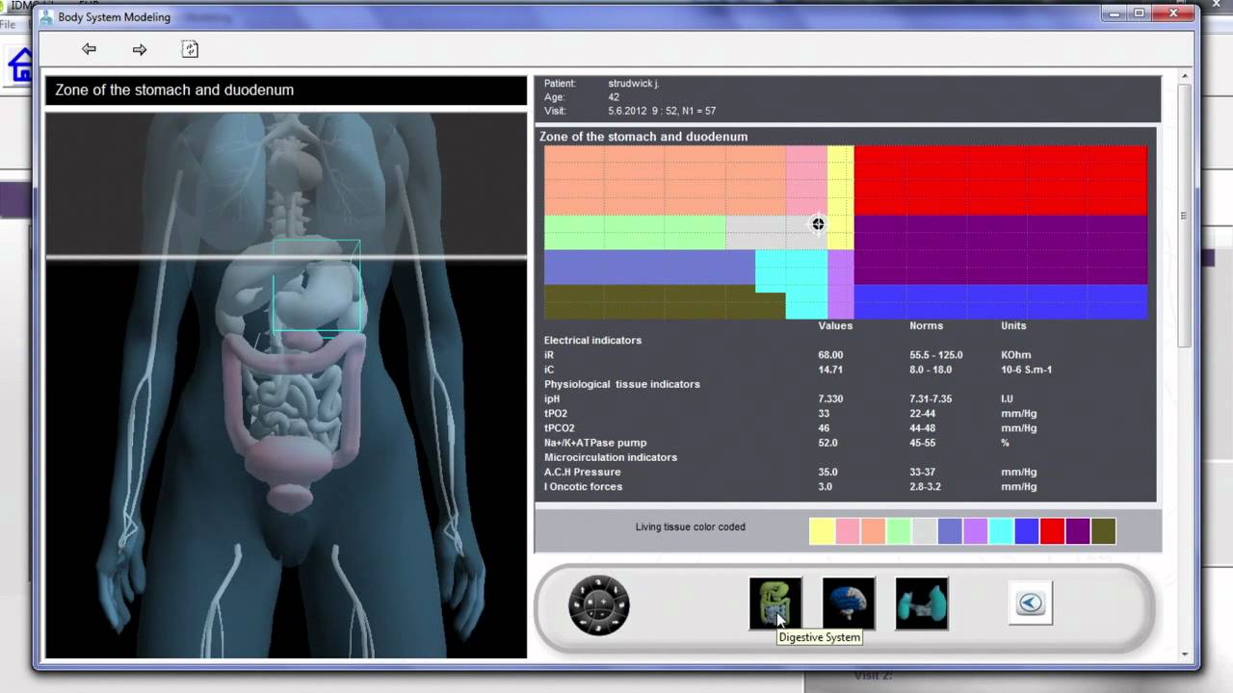Pick the olive living tissue swatch
This screenshot has height=693, width=1233.
[1103, 531]
